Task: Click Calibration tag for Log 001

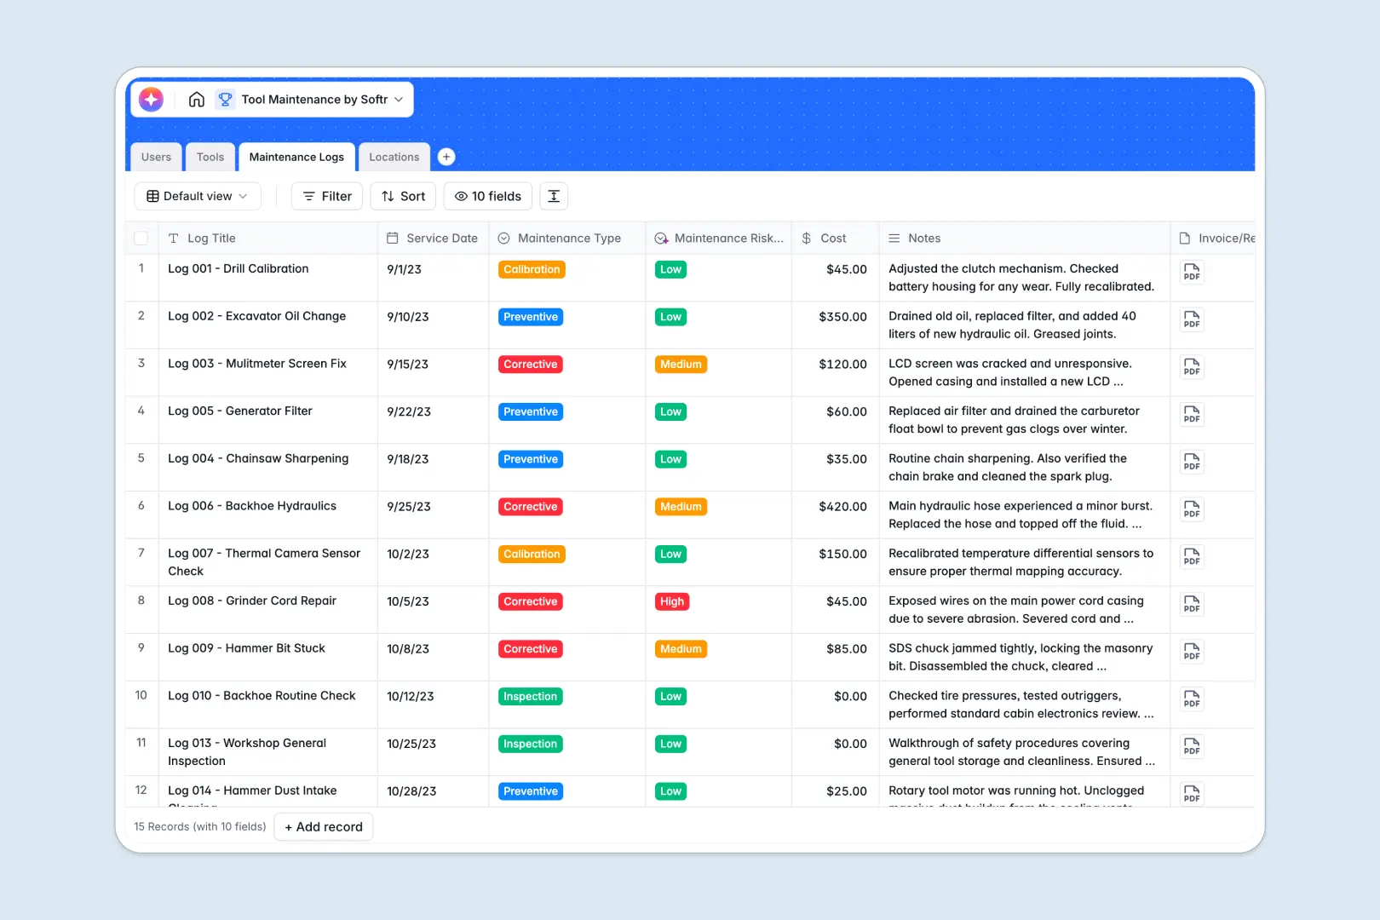Action: (x=532, y=269)
